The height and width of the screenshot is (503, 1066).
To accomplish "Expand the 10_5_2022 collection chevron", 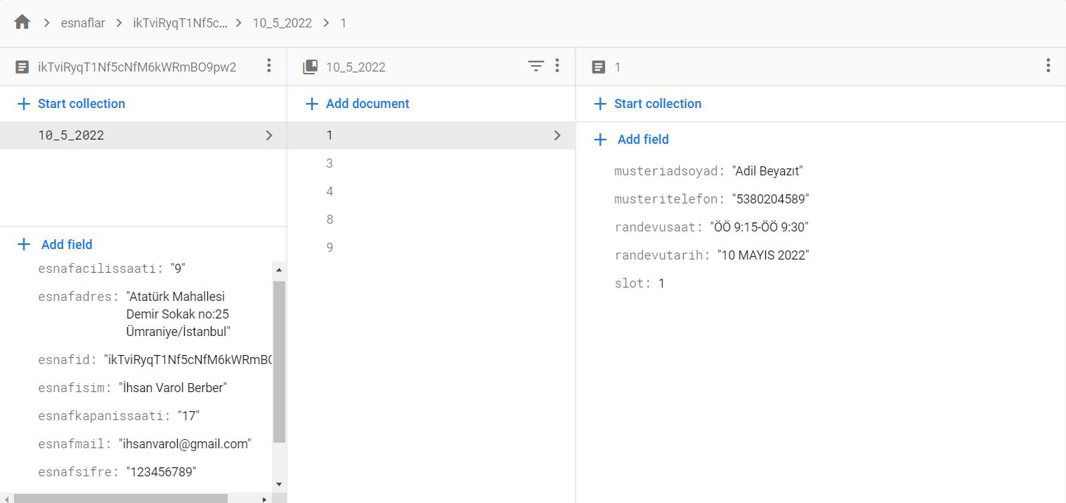I will [268, 135].
